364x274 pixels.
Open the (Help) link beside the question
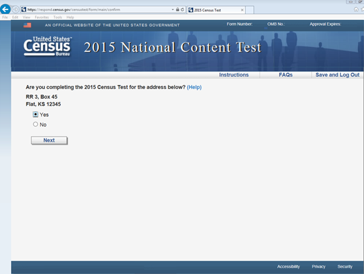pos(194,87)
